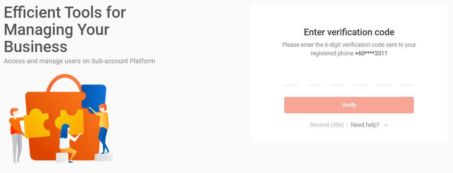Viewport: 453px width, 173px height.
Task: Focus the first verification digit field
Action: click(291, 80)
